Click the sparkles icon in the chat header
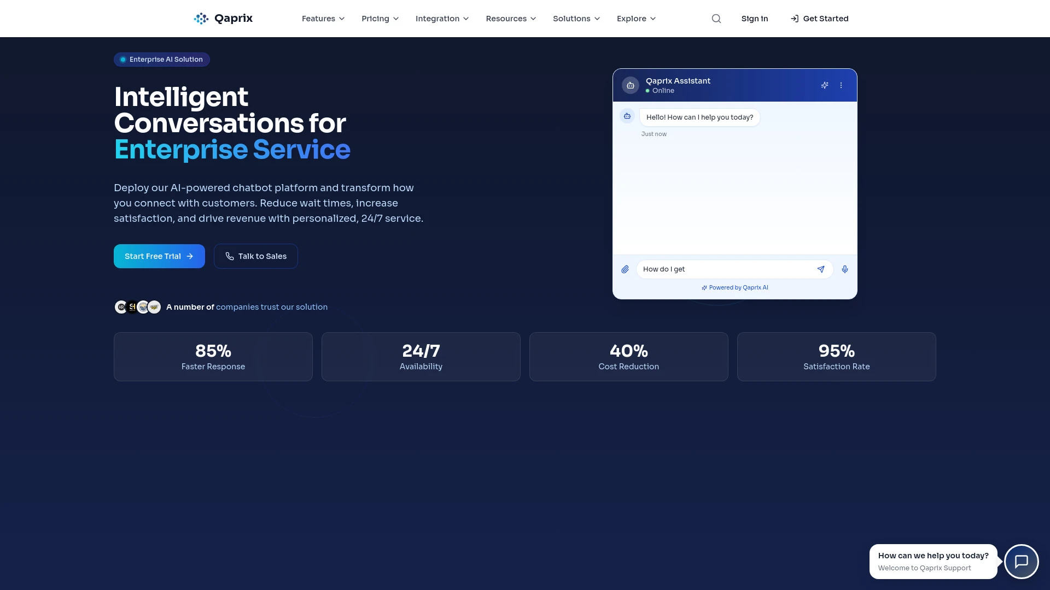Screen dimensions: 1050x590 pyautogui.click(x=825, y=85)
